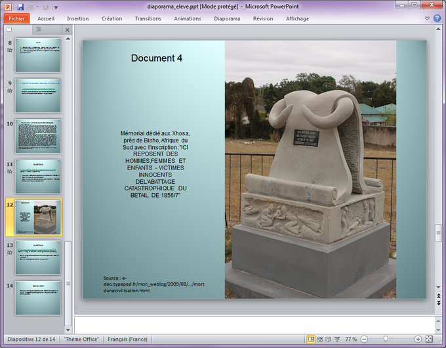Click the animation star icon under slide 11
This screenshot has height=348, width=446.
[x=10, y=171]
